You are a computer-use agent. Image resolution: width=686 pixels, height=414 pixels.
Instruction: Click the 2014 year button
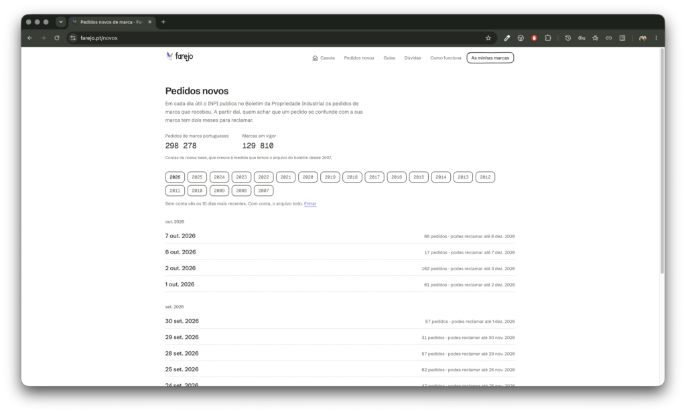pyautogui.click(x=441, y=177)
